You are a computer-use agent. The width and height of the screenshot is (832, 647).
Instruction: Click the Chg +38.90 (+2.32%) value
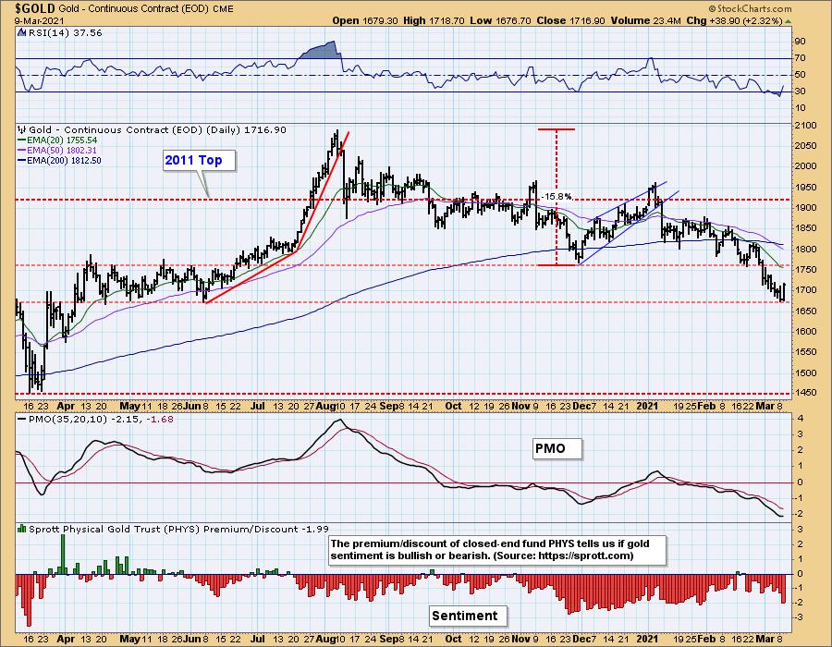click(734, 20)
